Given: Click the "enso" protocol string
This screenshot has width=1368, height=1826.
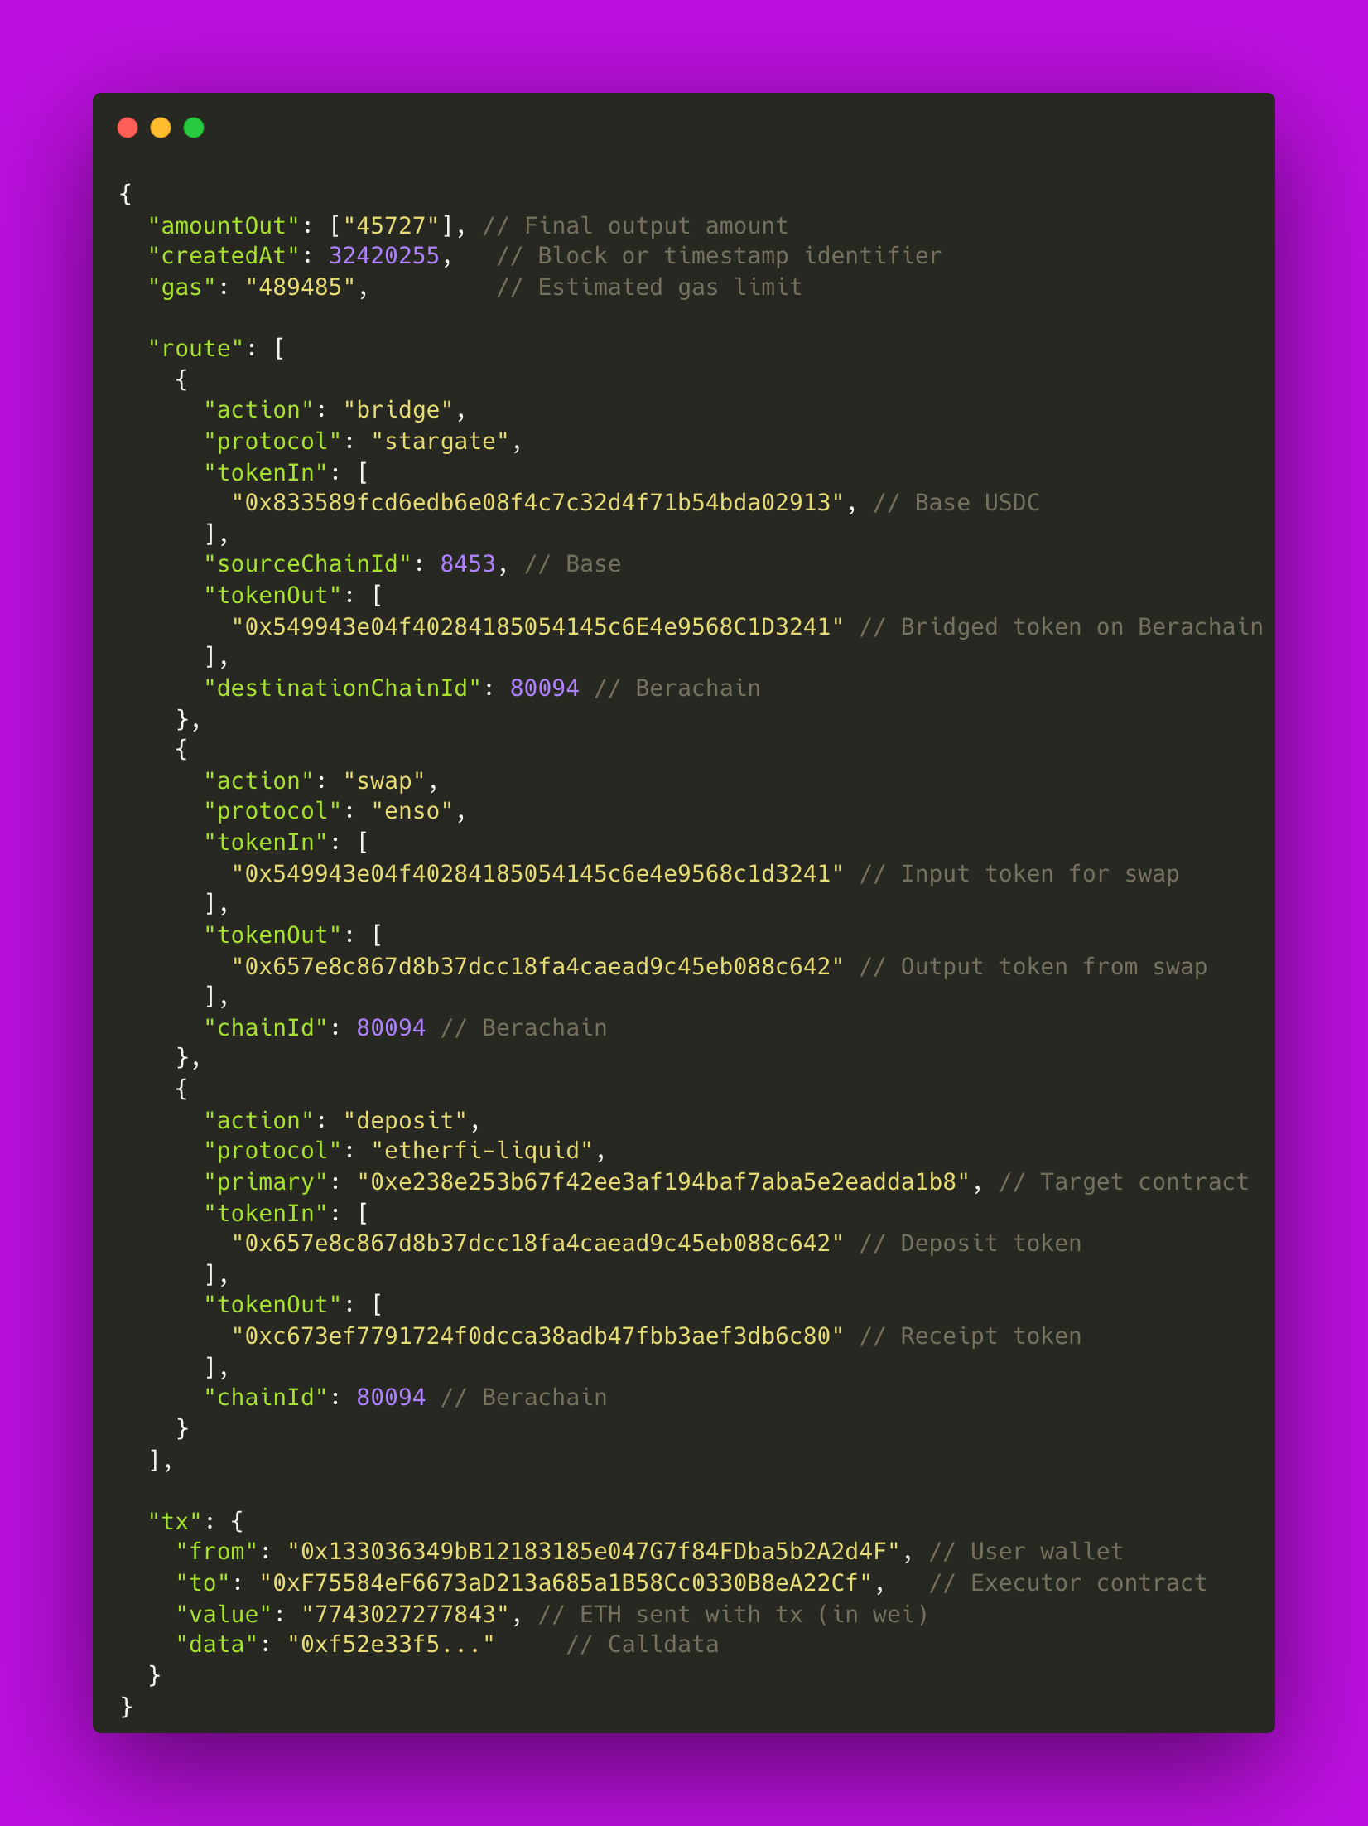Looking at the screenshot, I should click(x=412, y=811).
